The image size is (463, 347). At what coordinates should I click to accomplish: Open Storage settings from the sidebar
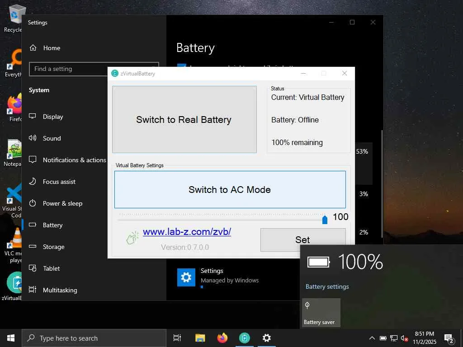[53, 247]
